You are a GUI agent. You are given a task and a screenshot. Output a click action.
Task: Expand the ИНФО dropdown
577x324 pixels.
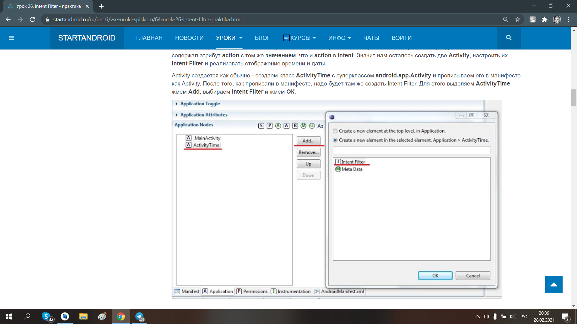click(x=339, y=38)
